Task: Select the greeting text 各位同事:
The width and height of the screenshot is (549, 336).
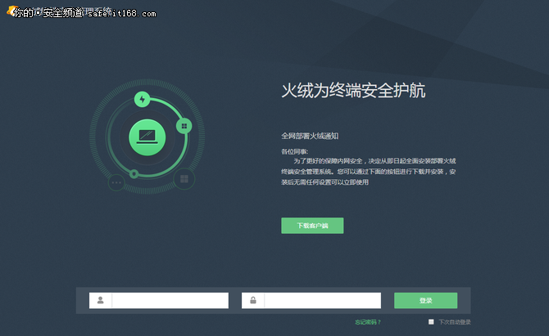Action: (294, 151)
